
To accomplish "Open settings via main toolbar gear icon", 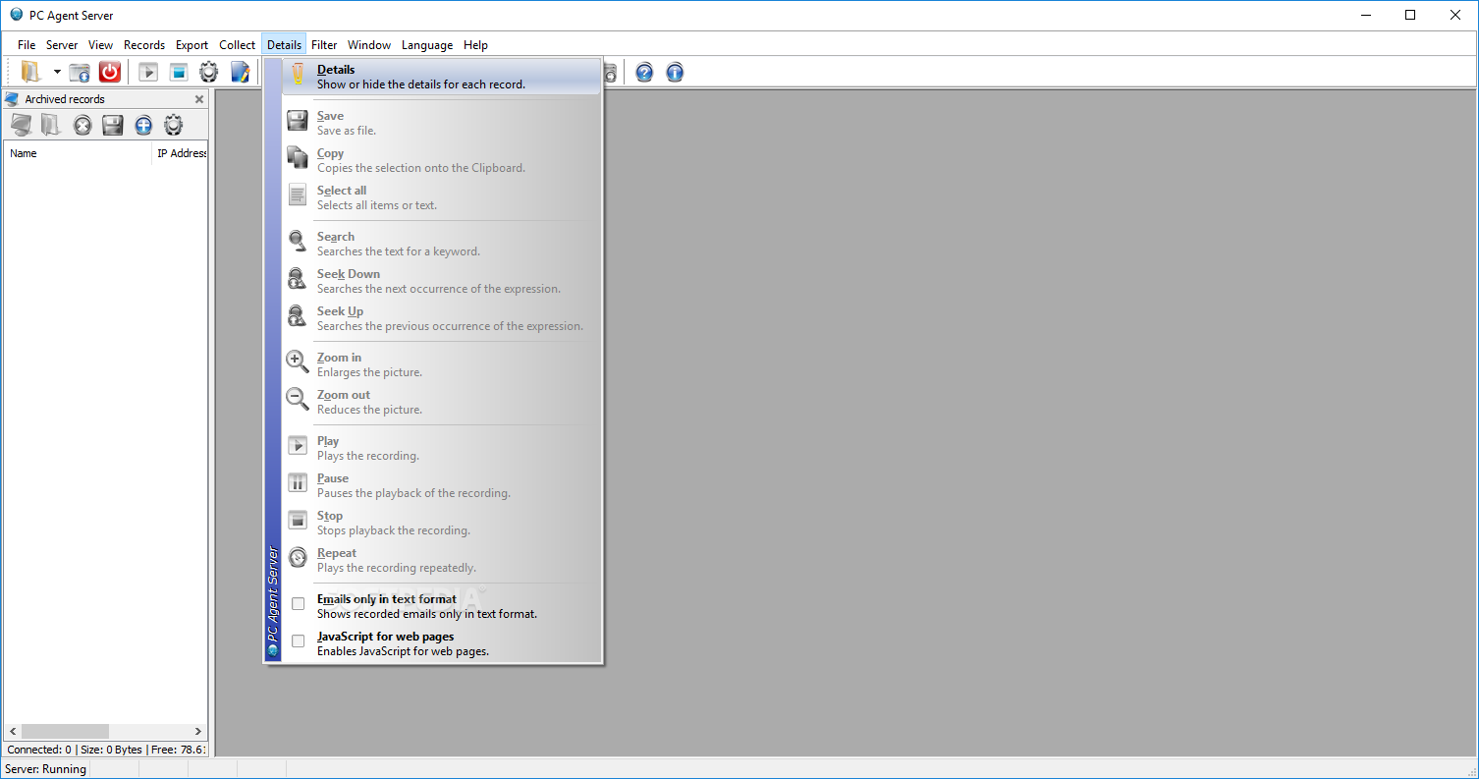I will click(x=209, y=72).
